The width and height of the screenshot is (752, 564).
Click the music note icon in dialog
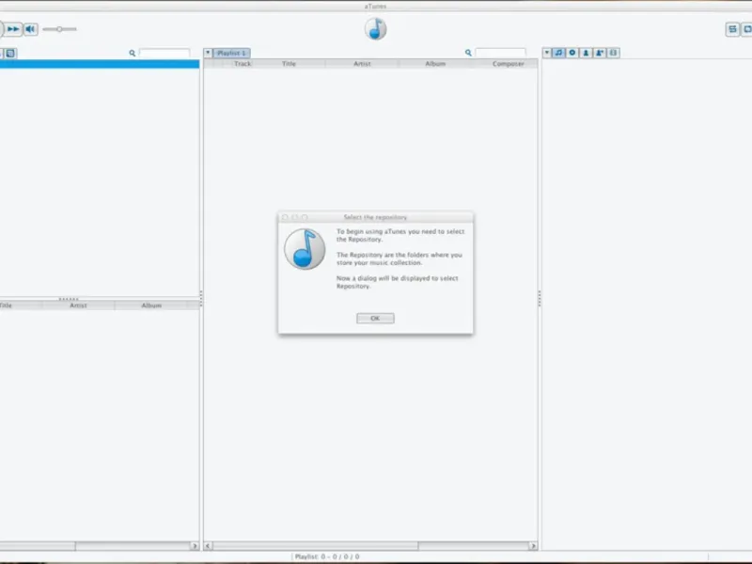click(305, 249)
